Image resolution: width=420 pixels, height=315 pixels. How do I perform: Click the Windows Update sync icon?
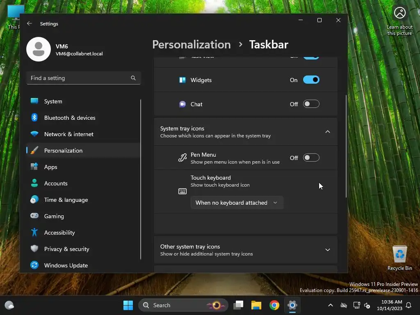point(34,265)
